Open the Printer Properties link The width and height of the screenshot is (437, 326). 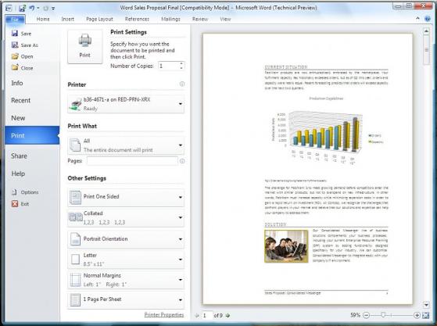pos(164,314)
